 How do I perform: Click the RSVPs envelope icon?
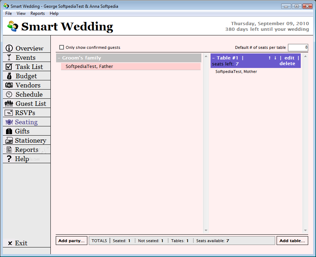click(x=9, y=113)
